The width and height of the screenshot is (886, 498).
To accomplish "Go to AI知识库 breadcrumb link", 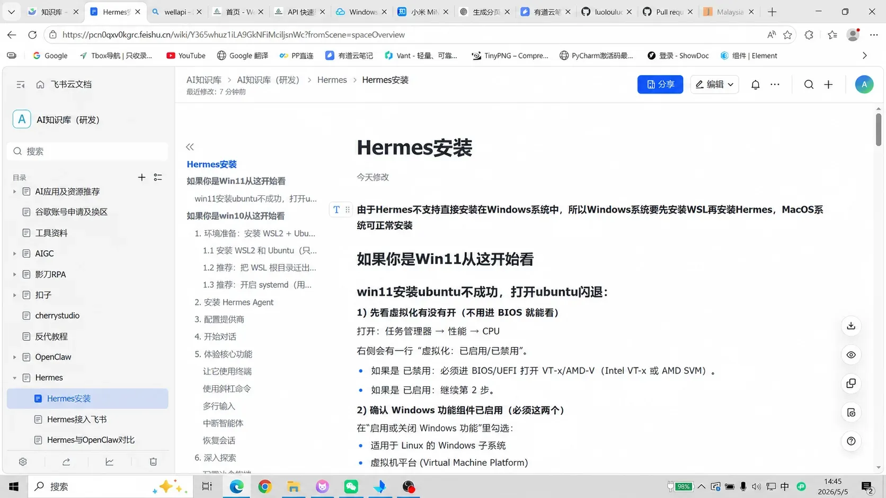I will click(x=204, y=80).
